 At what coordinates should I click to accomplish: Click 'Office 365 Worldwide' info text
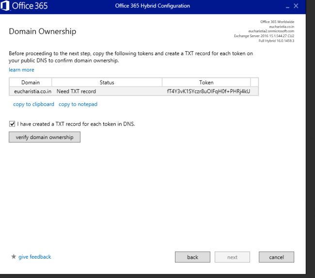click(x=277, y=22)
